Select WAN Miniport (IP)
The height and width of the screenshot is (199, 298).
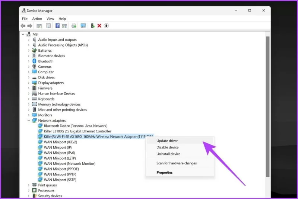[58, 147]
